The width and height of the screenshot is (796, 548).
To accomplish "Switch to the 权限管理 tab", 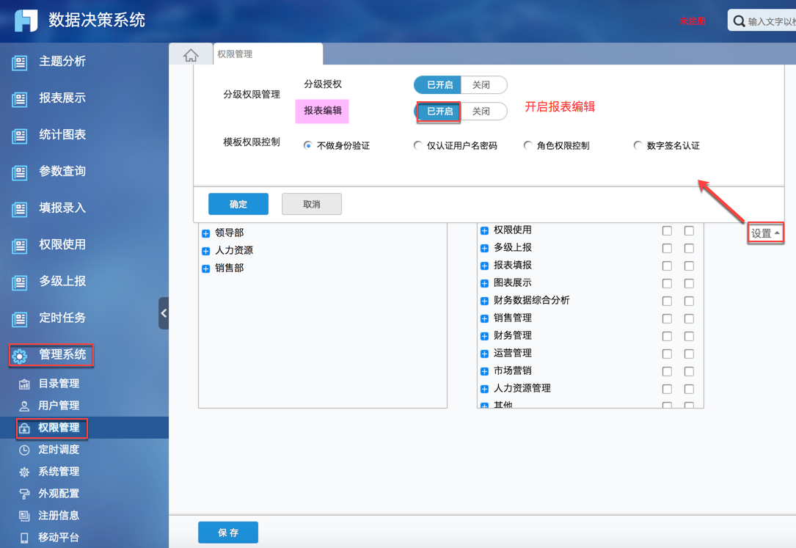I will 268,54.
